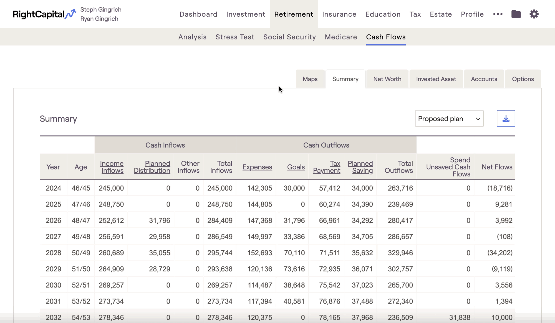
Task: Select the Invested Asset tab
Action: click(x=436, y=79)
